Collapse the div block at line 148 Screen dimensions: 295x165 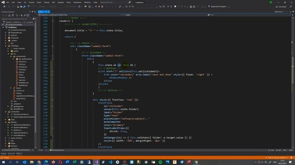click(x=53, y=46)
